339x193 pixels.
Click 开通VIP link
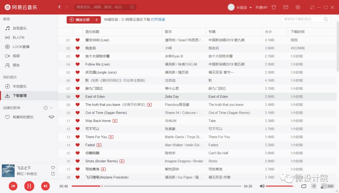coord(261,8)
